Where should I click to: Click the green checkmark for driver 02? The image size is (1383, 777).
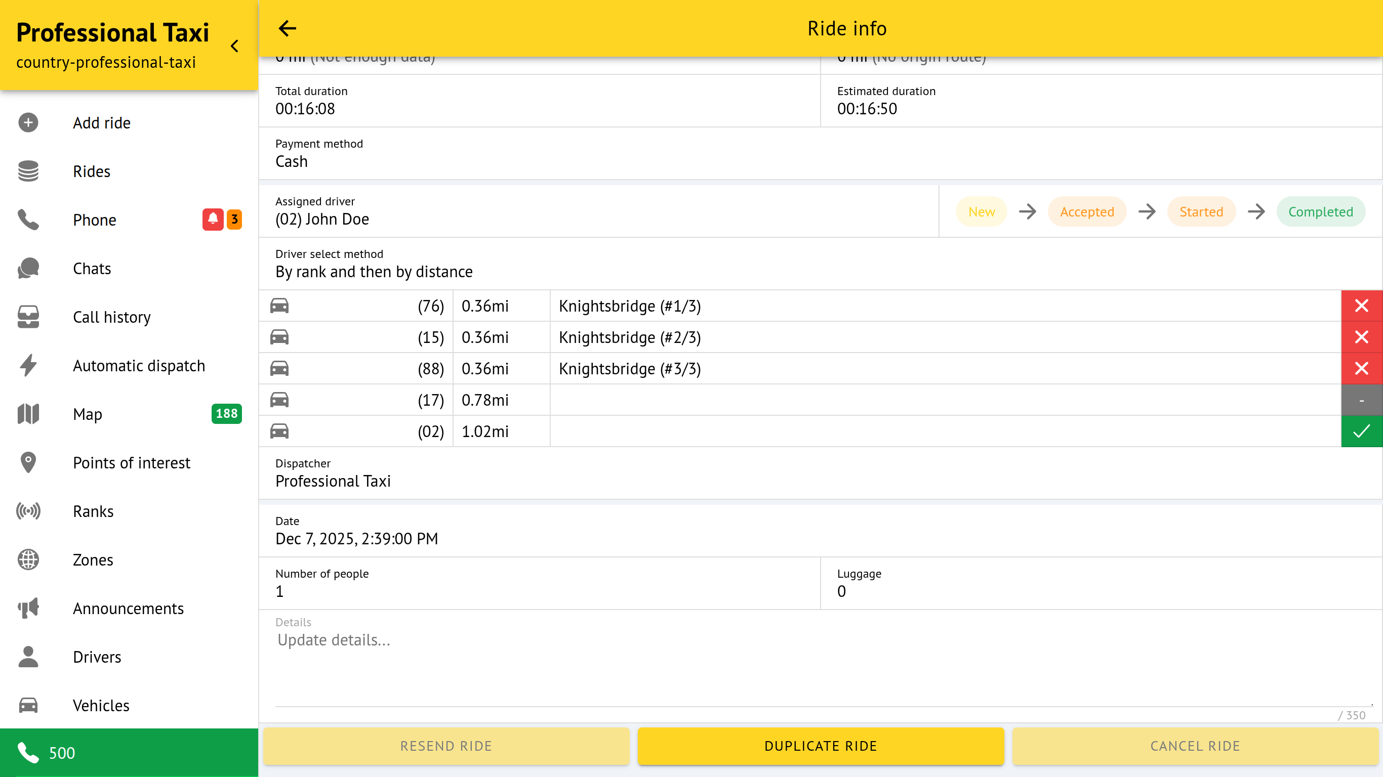1361,431
